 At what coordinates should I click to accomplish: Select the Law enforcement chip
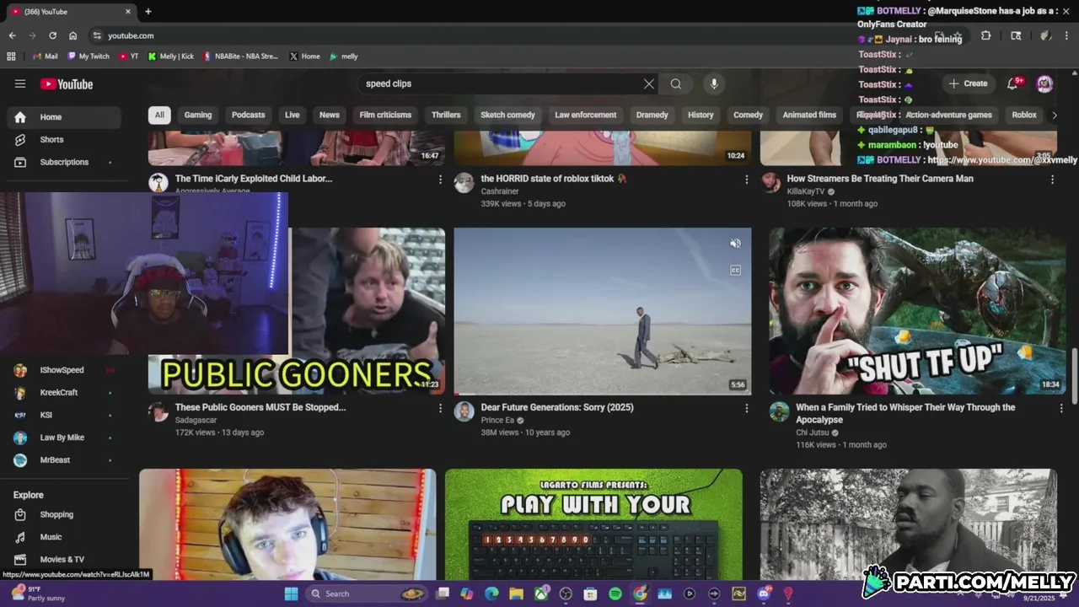(586, 115)
